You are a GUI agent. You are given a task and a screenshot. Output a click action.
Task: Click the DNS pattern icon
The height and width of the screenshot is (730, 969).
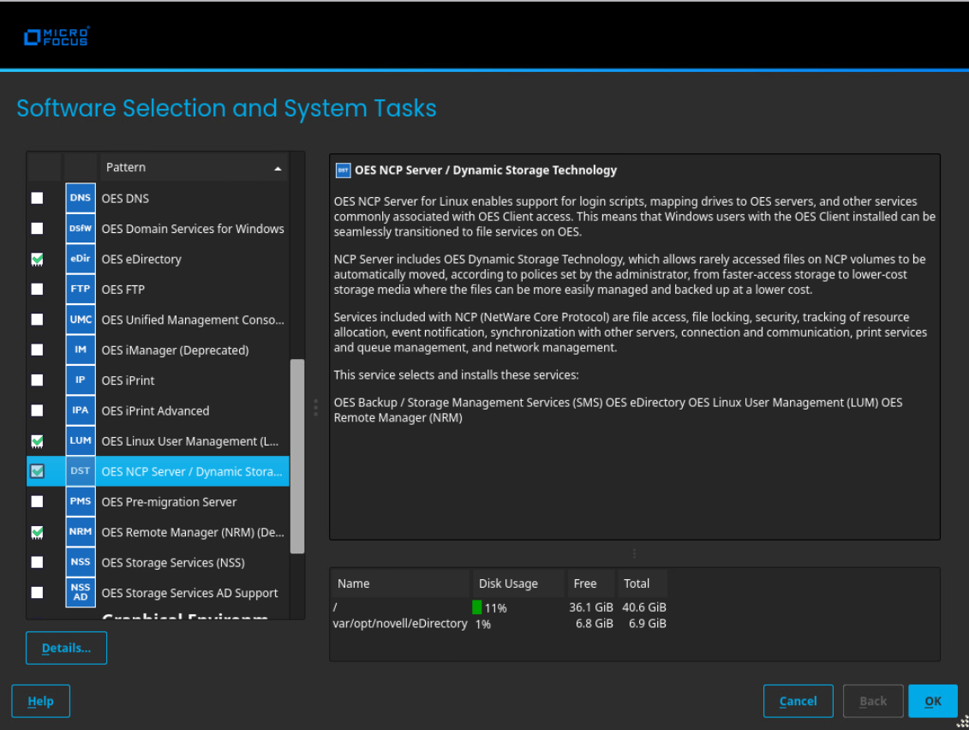(x=81, y=198)
